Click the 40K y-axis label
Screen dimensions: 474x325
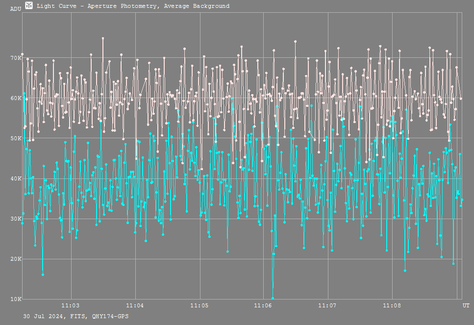tap(16, 178)
